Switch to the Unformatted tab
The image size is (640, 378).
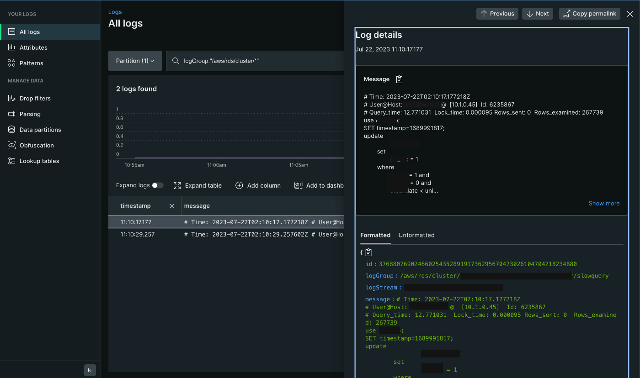point(416,235)
